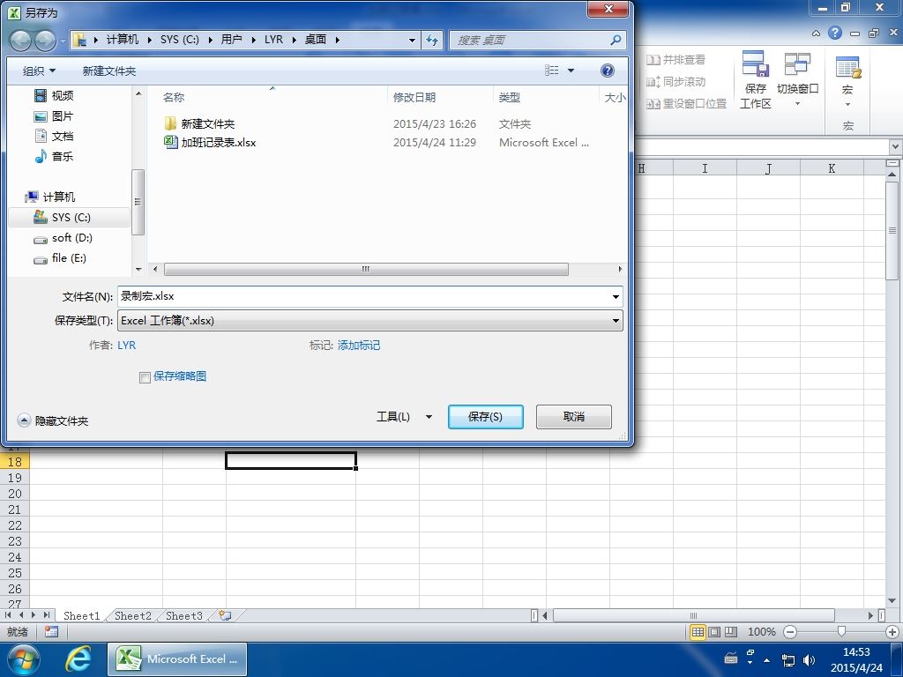Click the insert worksheet tab icon
This screenshot has height=677, width=903.
[225, 615]
